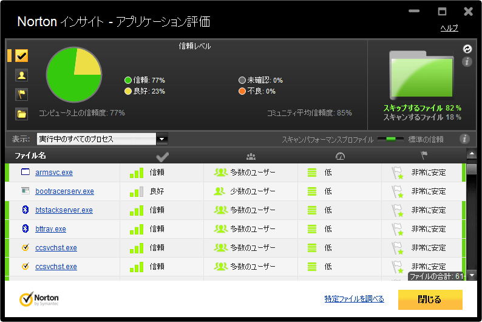
Task: Click the green skipped-files folder graphic
Action: [x=421, y=75]
